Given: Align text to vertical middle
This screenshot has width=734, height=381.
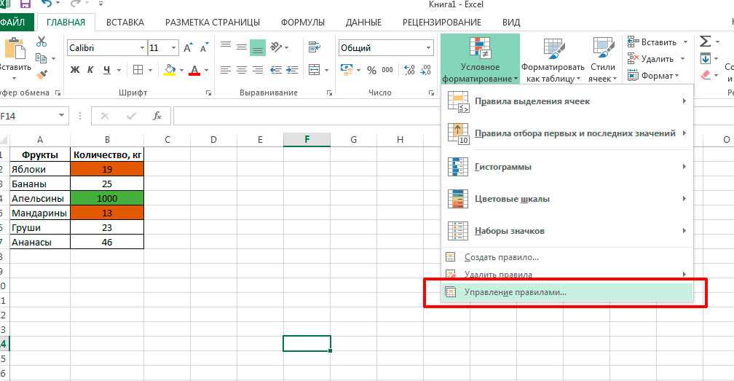Looking at the screenshot, I should pyautogui.click(x=242, y=47).
